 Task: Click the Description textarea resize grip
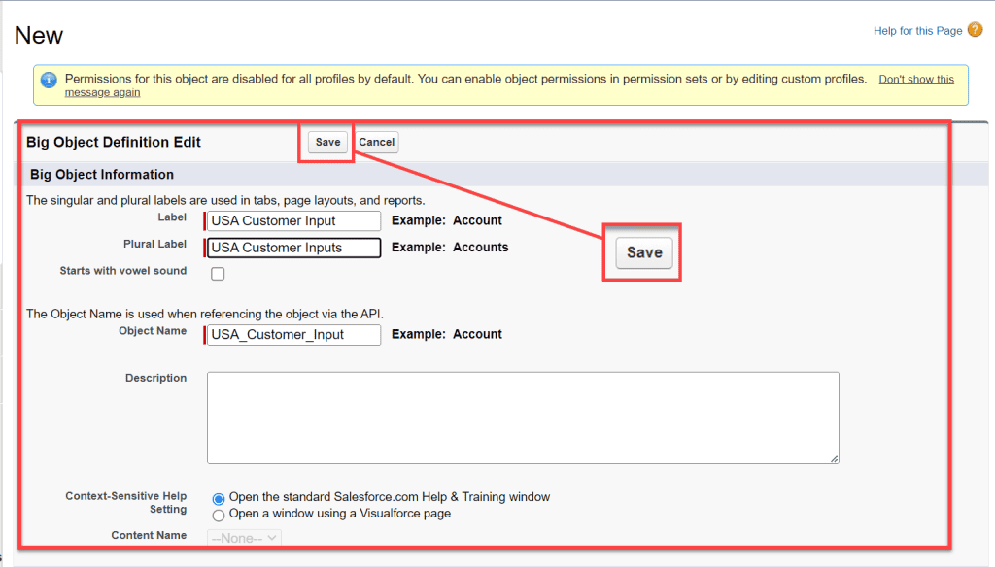[834, 458]
